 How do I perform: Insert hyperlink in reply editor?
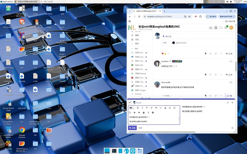(151, 108)
